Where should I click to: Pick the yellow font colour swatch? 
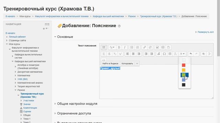click(184, 70)
